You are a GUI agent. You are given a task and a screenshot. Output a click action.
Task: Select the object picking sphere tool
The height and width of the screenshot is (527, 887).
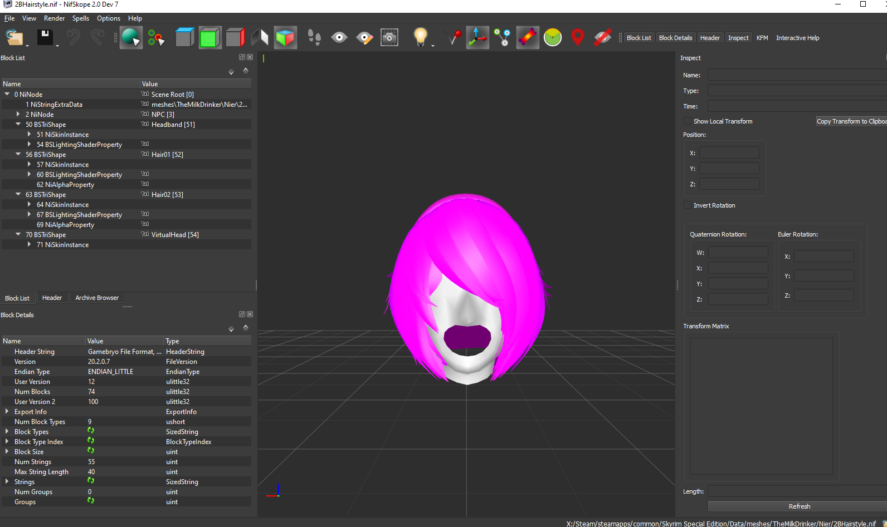[x=131, y=37]
